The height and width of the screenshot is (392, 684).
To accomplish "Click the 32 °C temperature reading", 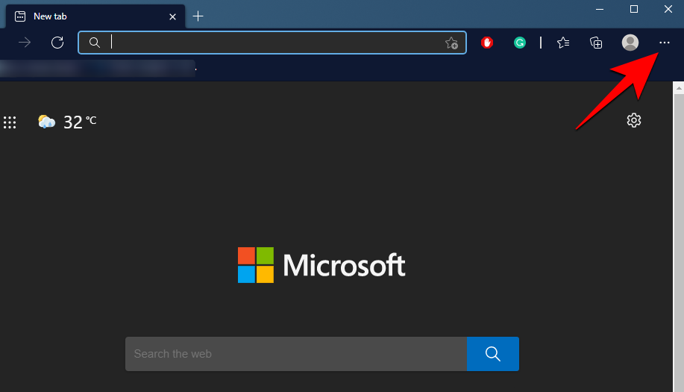I will (80, 122).
